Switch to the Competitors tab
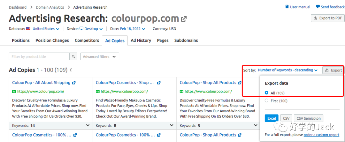345x142 pixels. pos(87,41)
